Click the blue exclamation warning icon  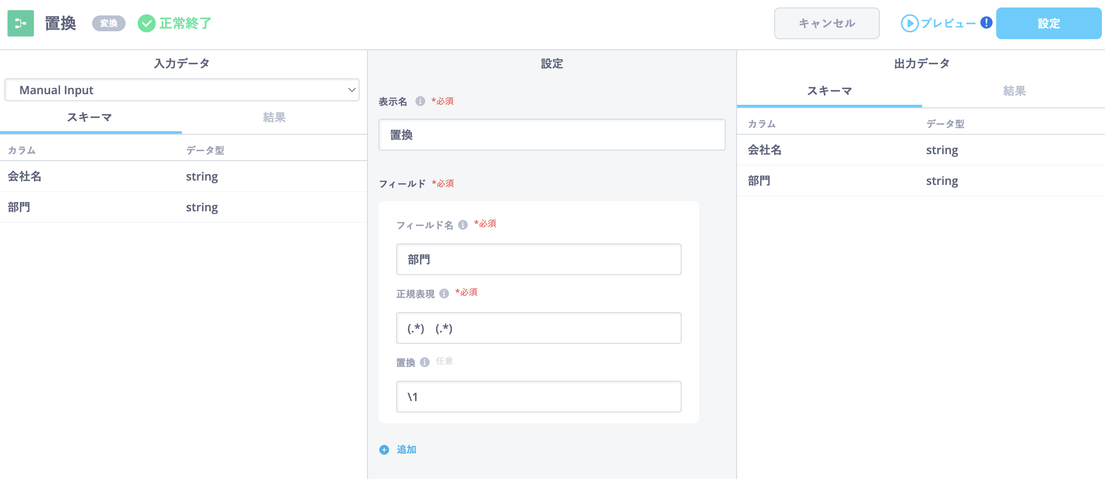click(986, 22)
